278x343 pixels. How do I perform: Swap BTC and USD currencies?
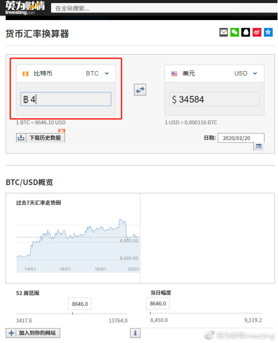[140, 90]
